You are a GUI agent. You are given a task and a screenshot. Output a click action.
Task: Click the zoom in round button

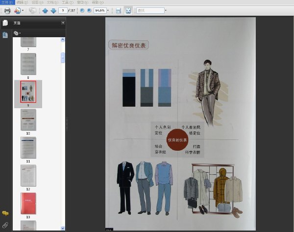89,10
